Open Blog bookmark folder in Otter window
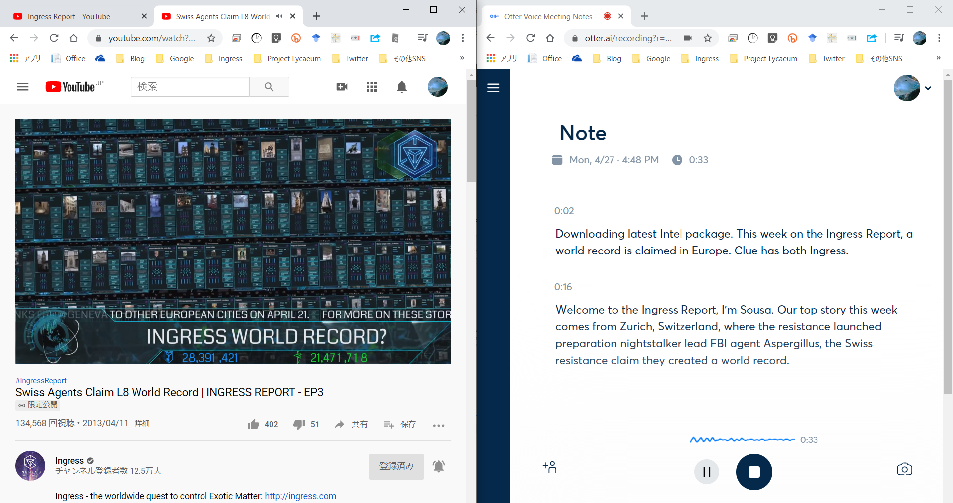 tap(607, 58)
